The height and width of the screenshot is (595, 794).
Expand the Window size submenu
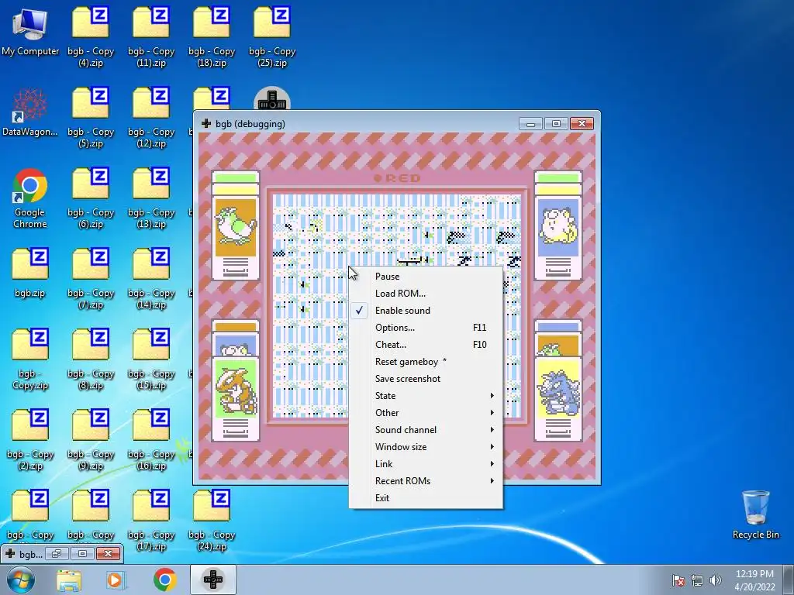[426, 447]
